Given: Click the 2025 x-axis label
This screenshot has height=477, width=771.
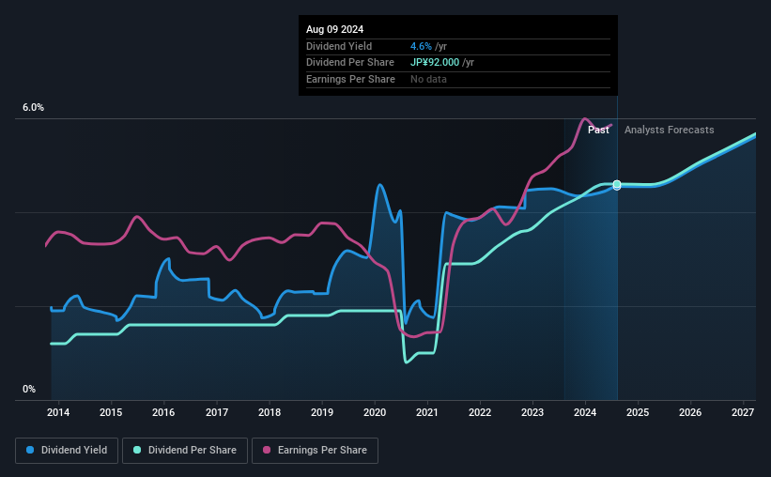Looking at the screenshot, I should coord(638,412).
